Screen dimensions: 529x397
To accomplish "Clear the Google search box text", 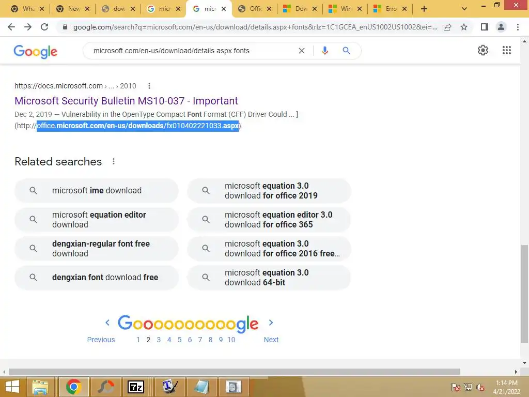I will click(302, 51).
